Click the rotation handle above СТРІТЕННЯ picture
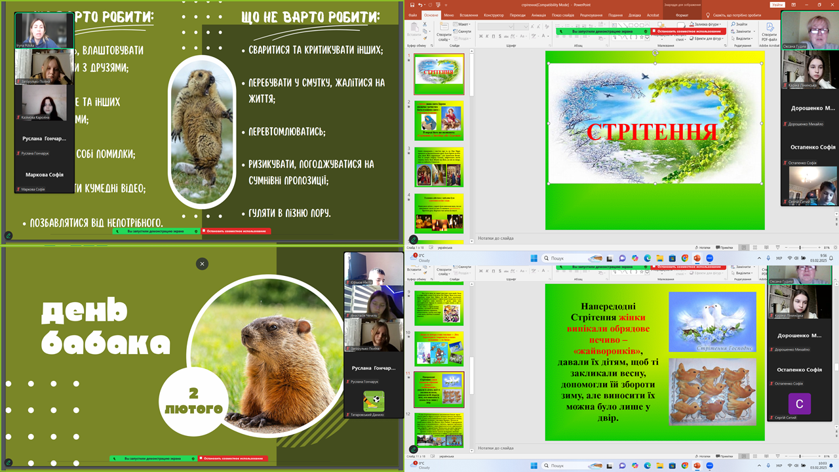The height and width of the screenshot is (472, 839). (655, 53)
